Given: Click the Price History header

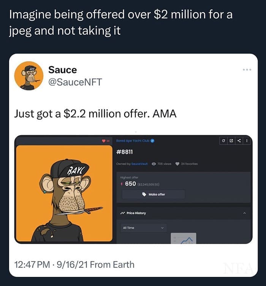Looking at the screenshot, I should point(136,213).
